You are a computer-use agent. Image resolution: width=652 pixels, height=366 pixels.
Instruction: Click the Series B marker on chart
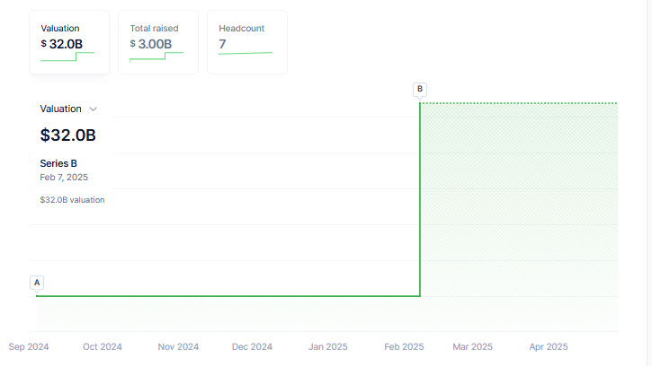tap(420, 89)
